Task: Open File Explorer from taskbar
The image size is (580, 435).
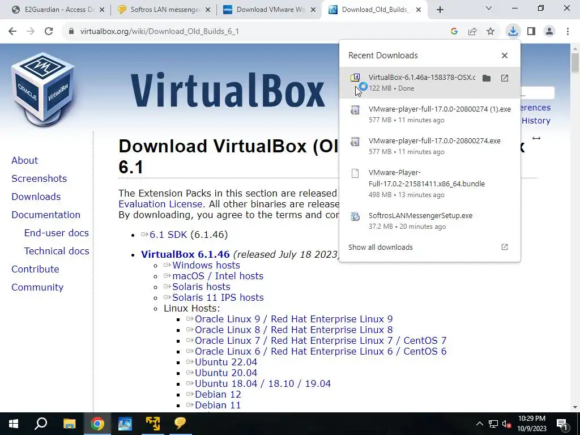Action: 69,424
